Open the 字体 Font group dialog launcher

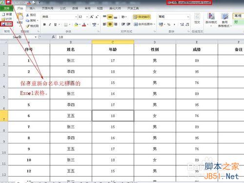click(x=99, y=31)
